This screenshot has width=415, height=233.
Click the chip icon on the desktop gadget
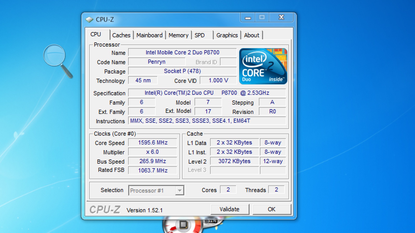pyautogui.click(x=183, y=225)
